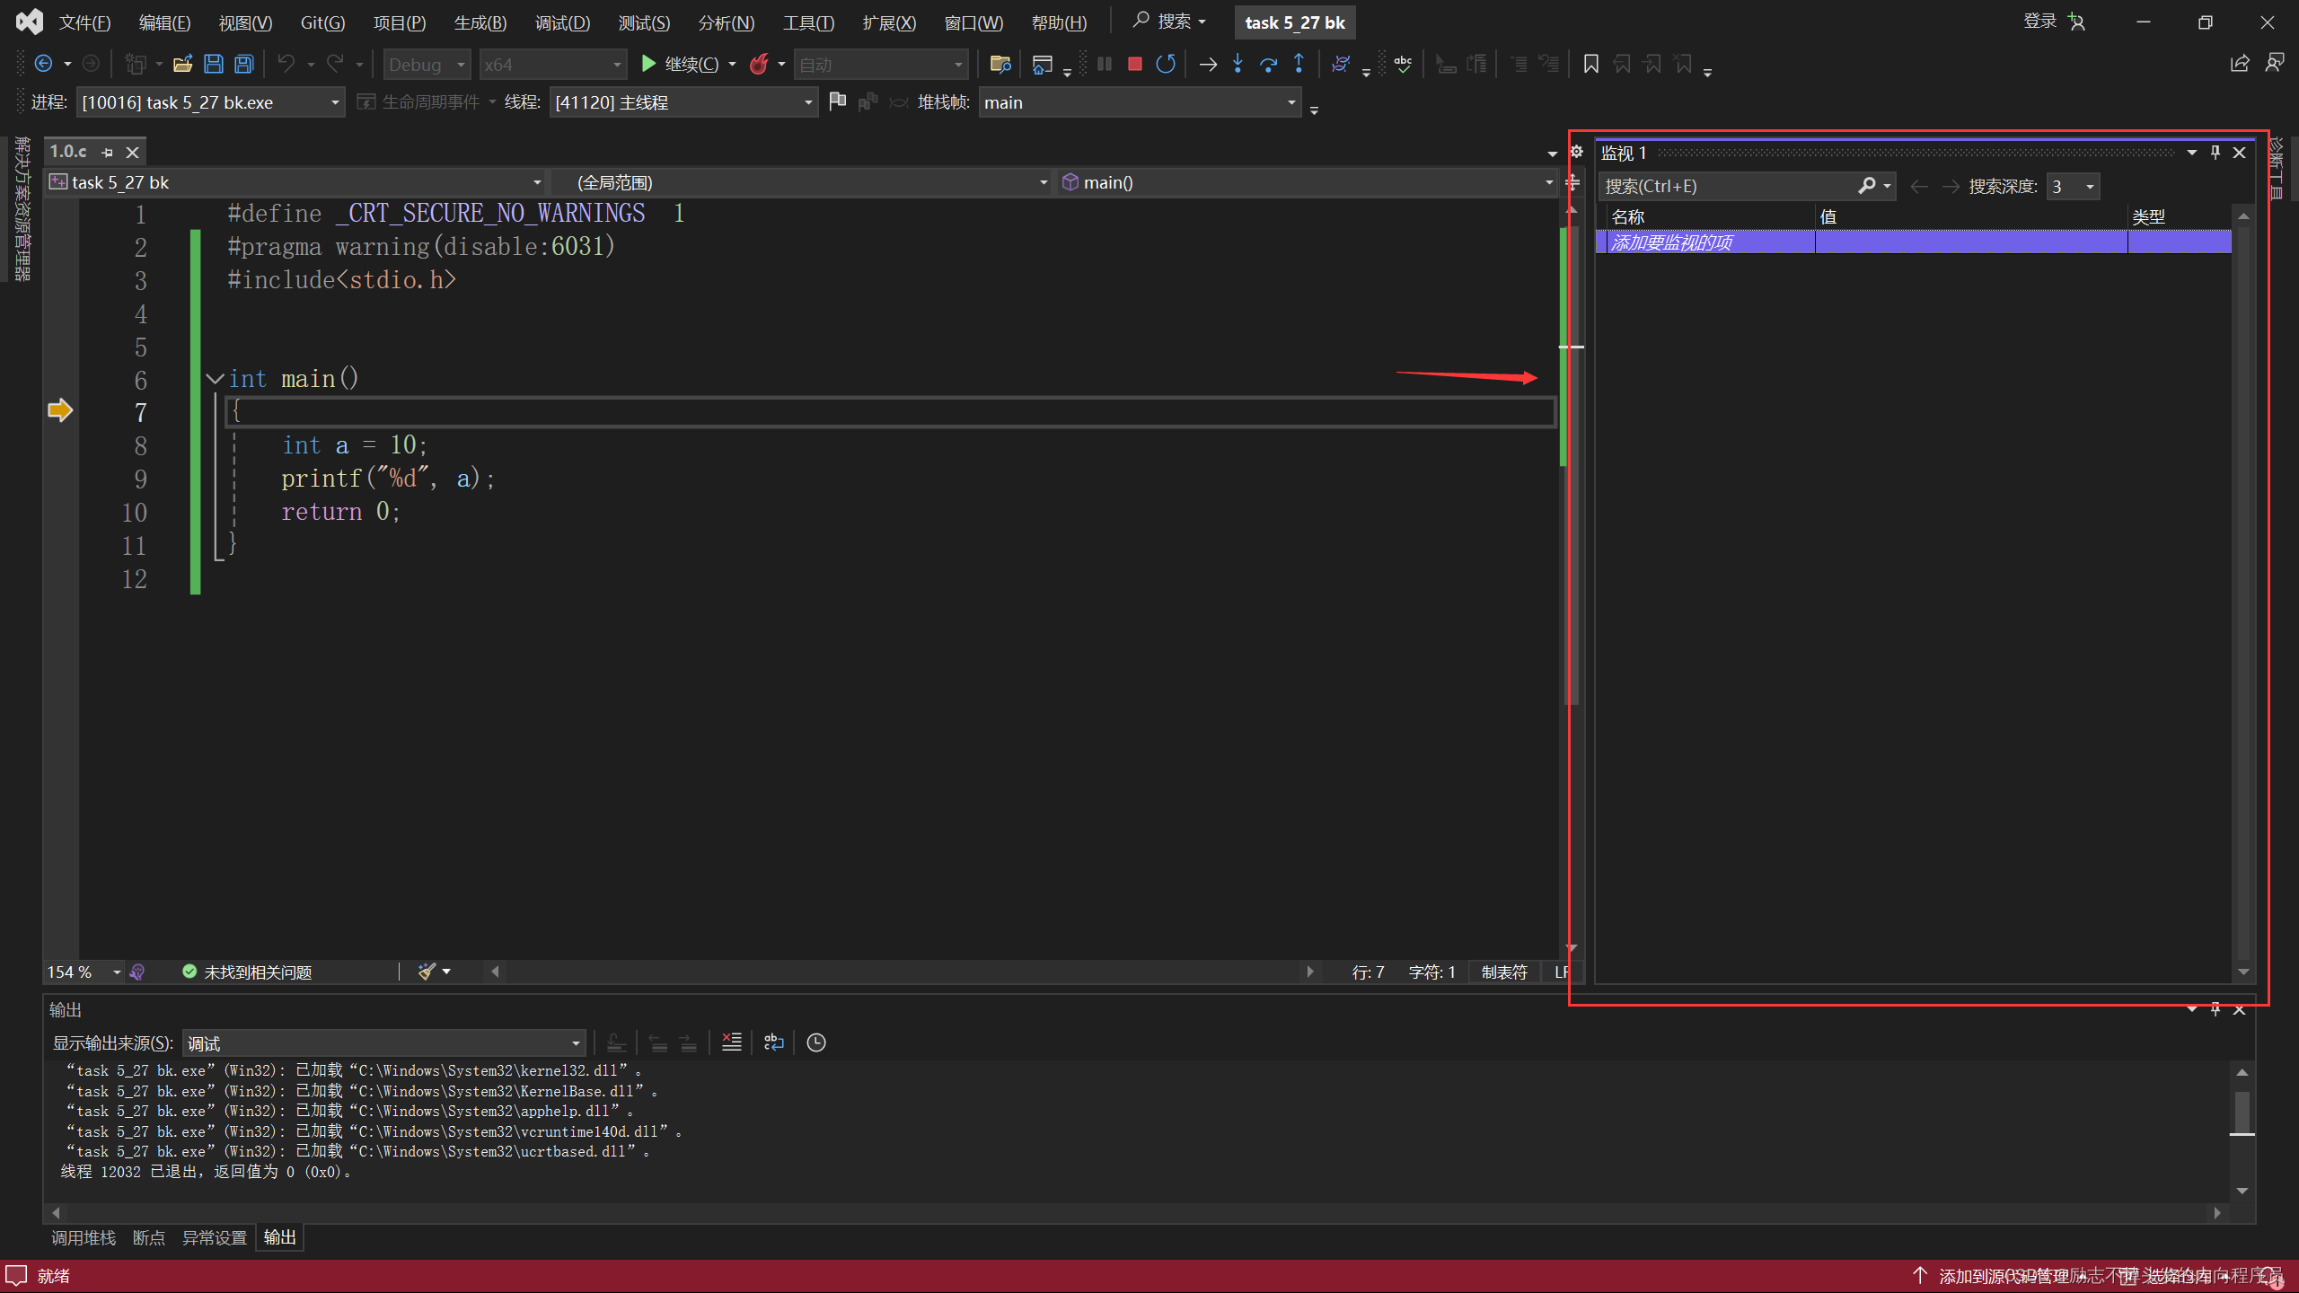
Task: Open the stack frame main dropdown
Action: tap(1140, 102)
